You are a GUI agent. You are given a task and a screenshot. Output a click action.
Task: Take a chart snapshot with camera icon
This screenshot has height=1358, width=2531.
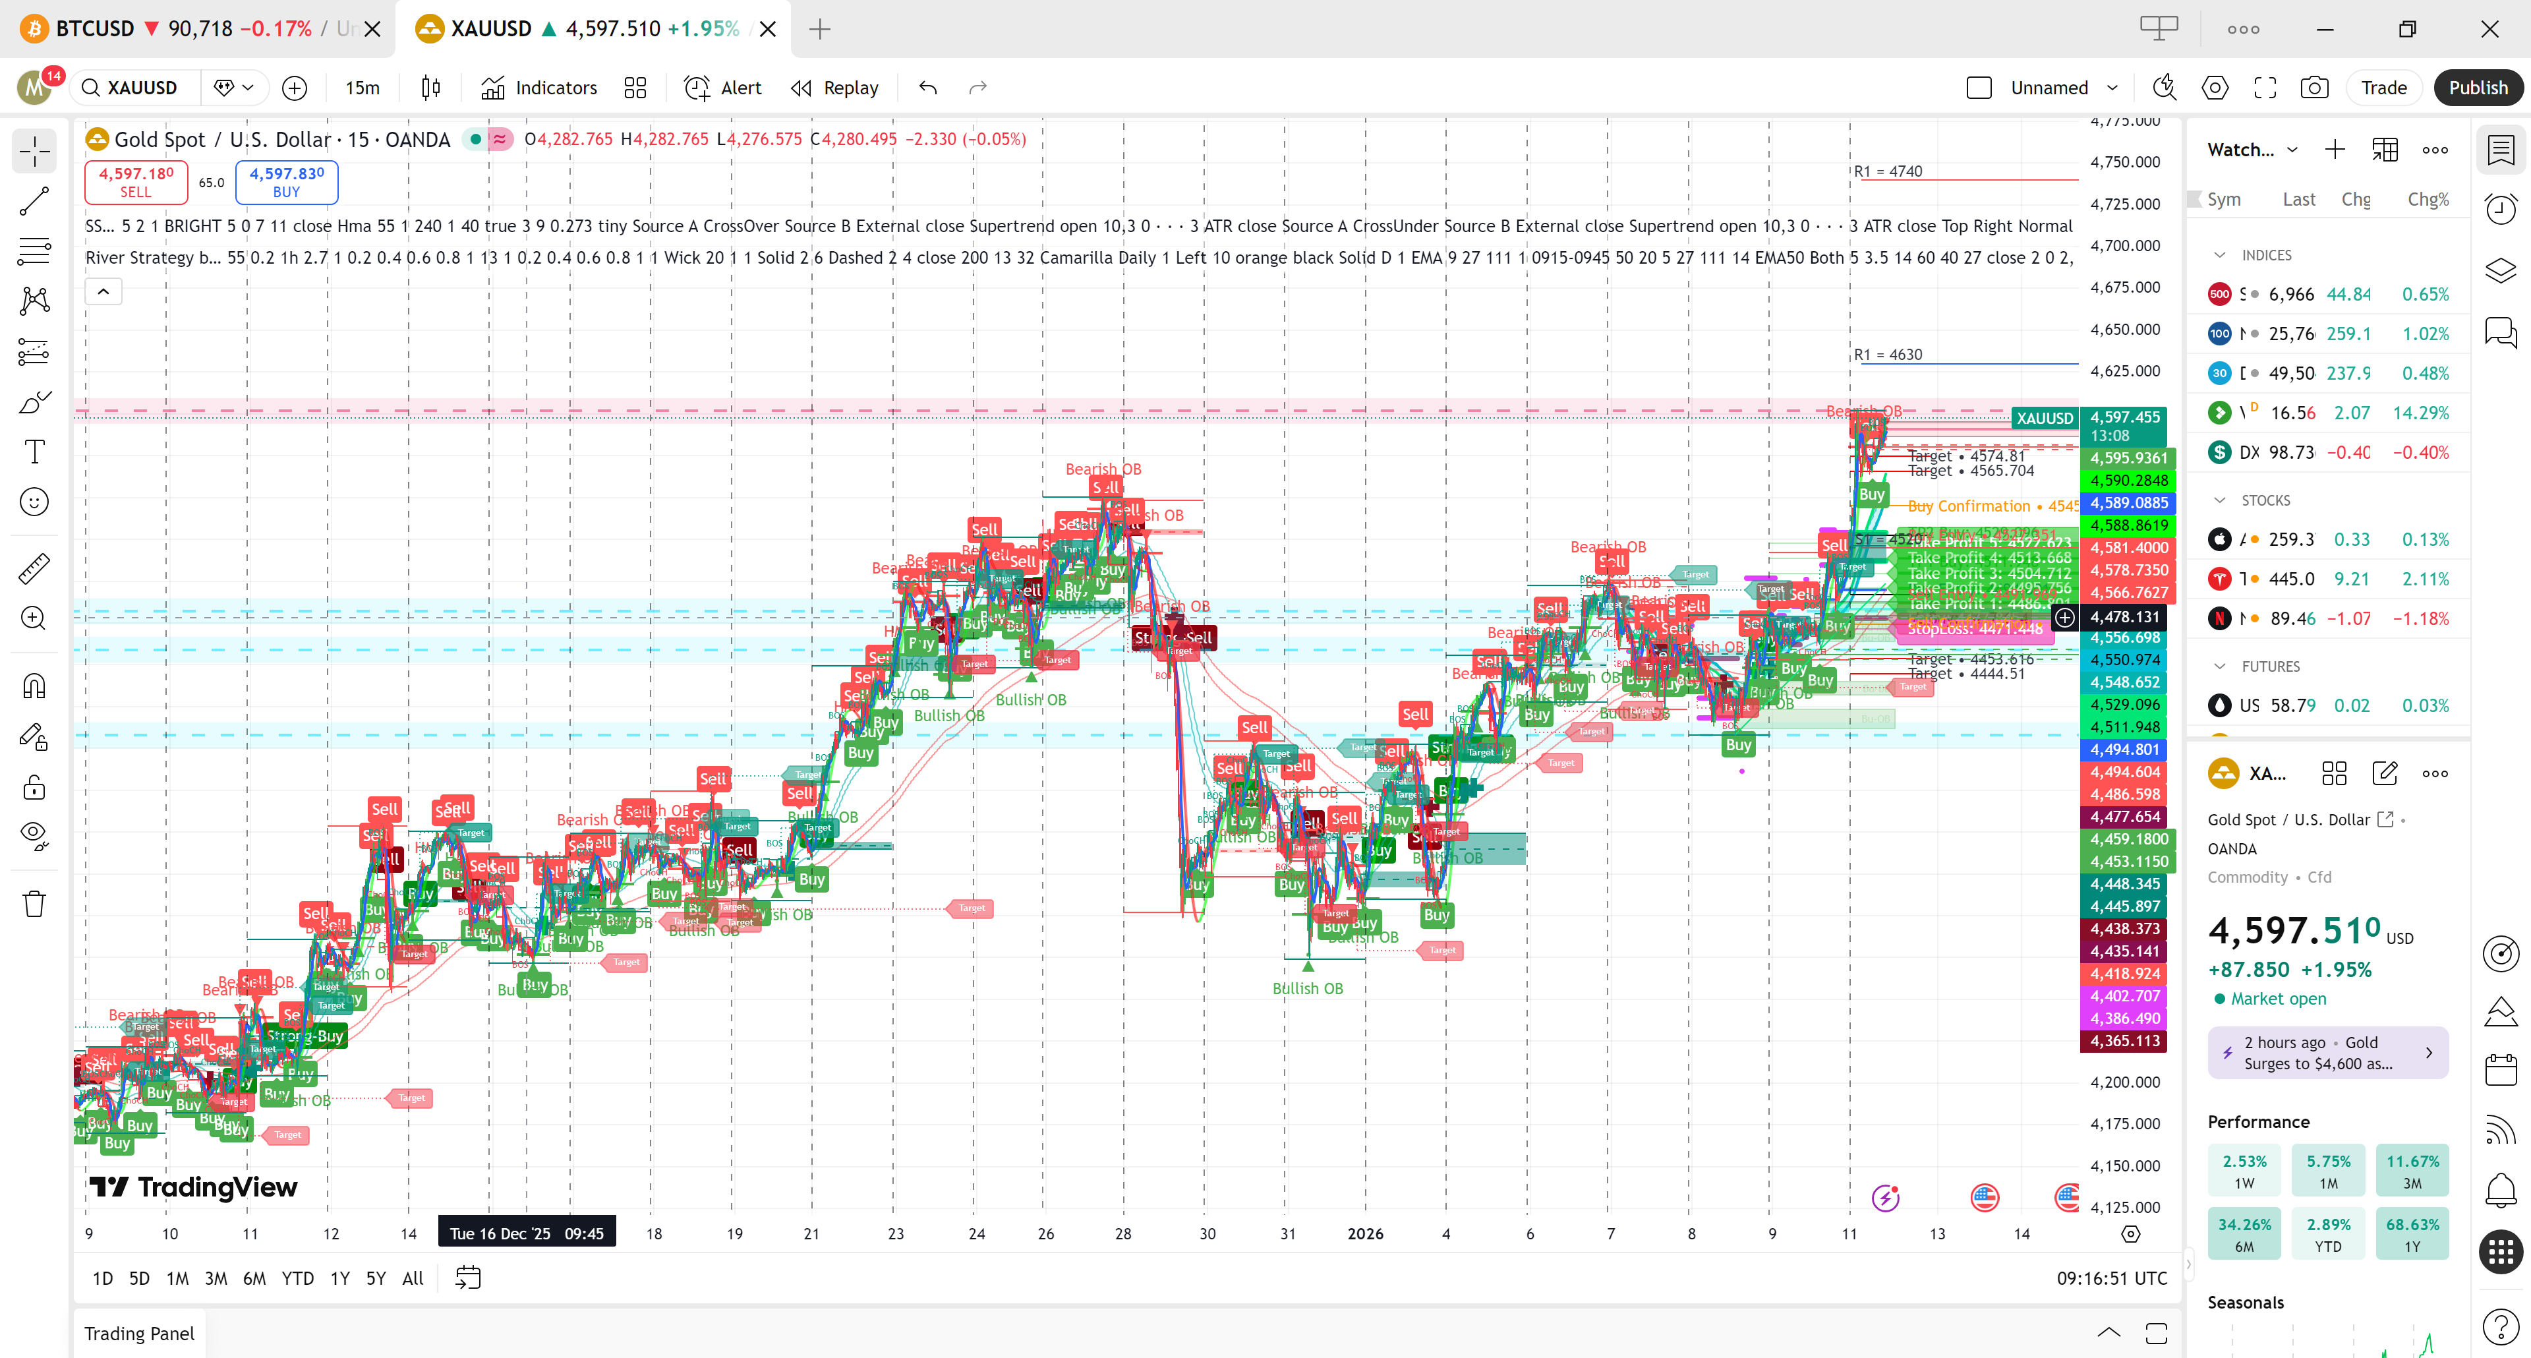[2314, 88]
